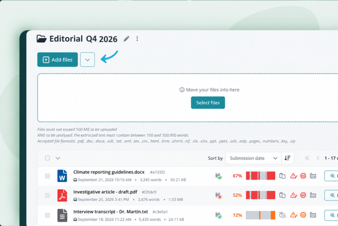Click the Select files button
This screenshot has height=226, width=338.
tap(208, 103)
